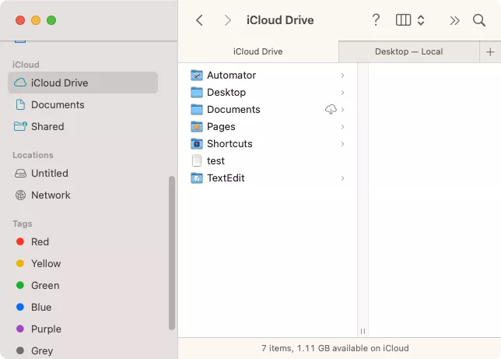Switch to the Desktop — Local tab
This screenshot has width=501, height=359.
click(408, 51)
